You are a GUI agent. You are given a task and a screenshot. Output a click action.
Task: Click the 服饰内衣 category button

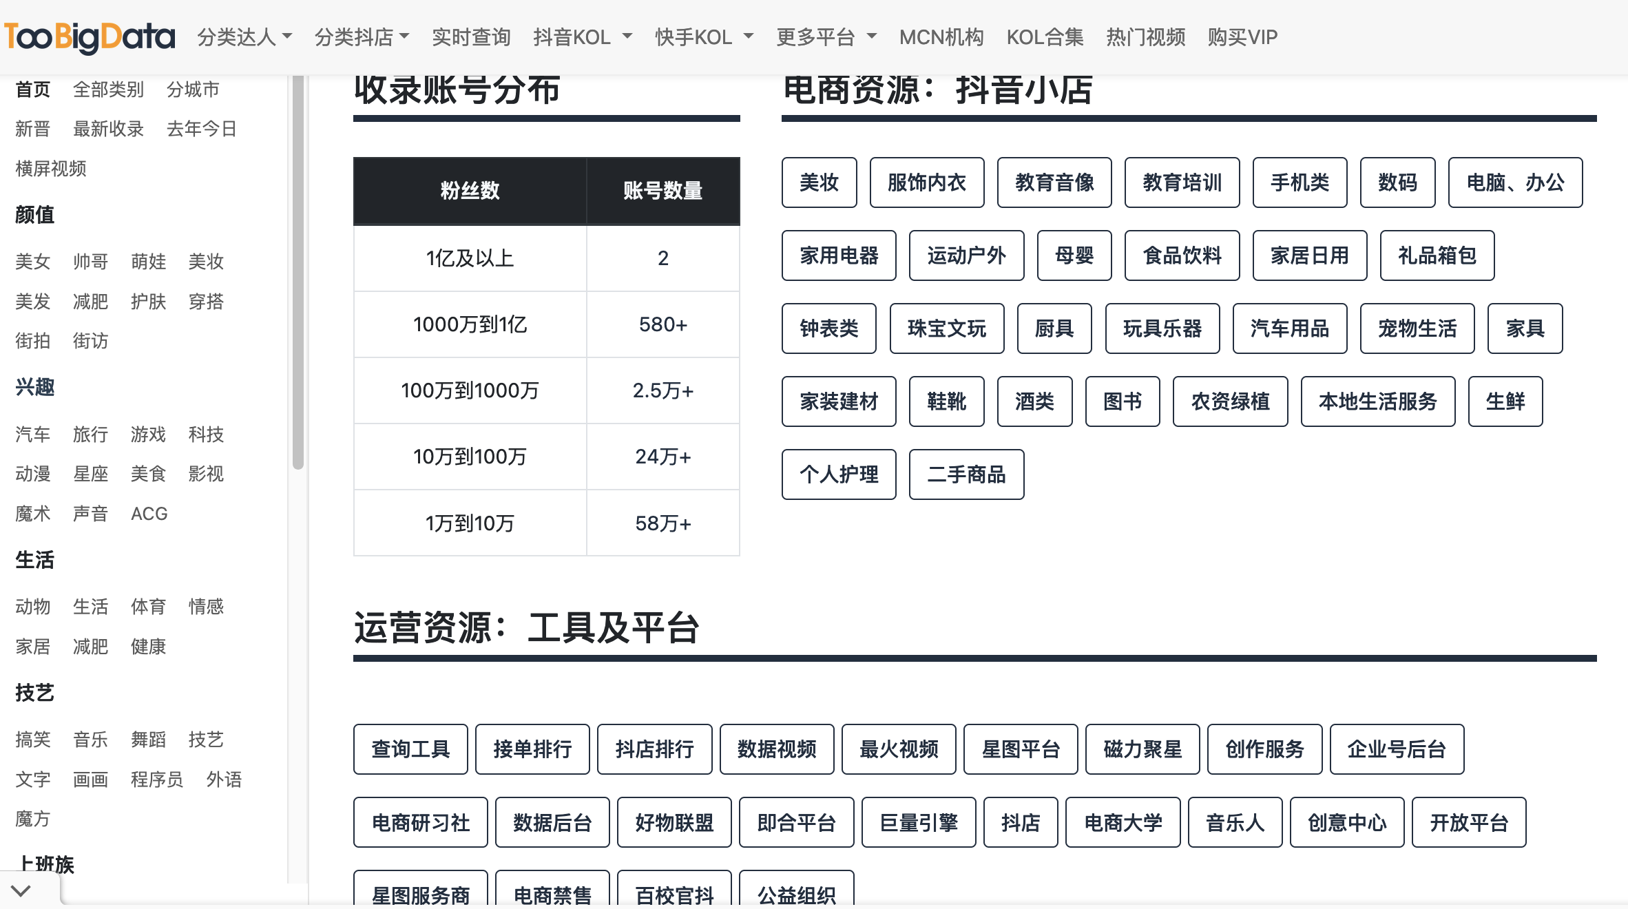tap(927, 182)
